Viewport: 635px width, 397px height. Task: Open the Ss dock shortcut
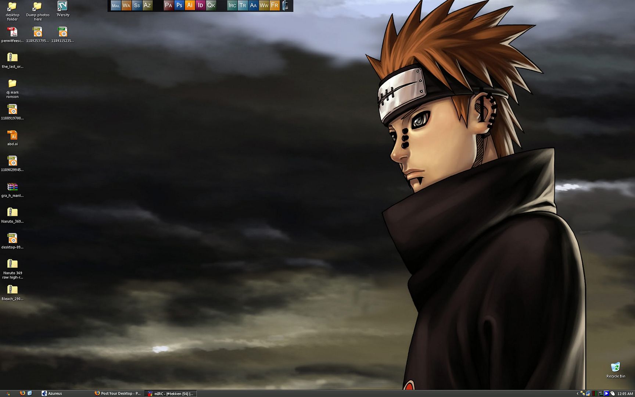(x=137, y=6)
